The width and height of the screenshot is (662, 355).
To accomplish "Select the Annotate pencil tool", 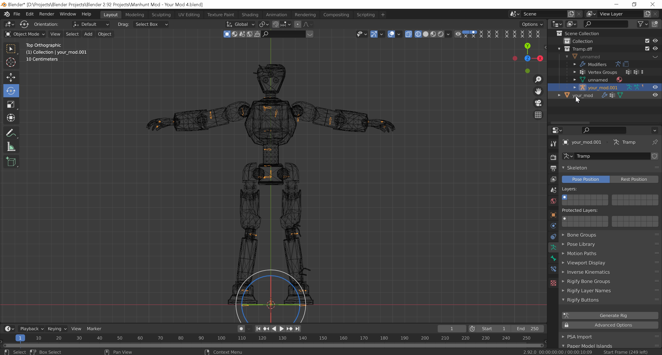I will tap(11, 133).
